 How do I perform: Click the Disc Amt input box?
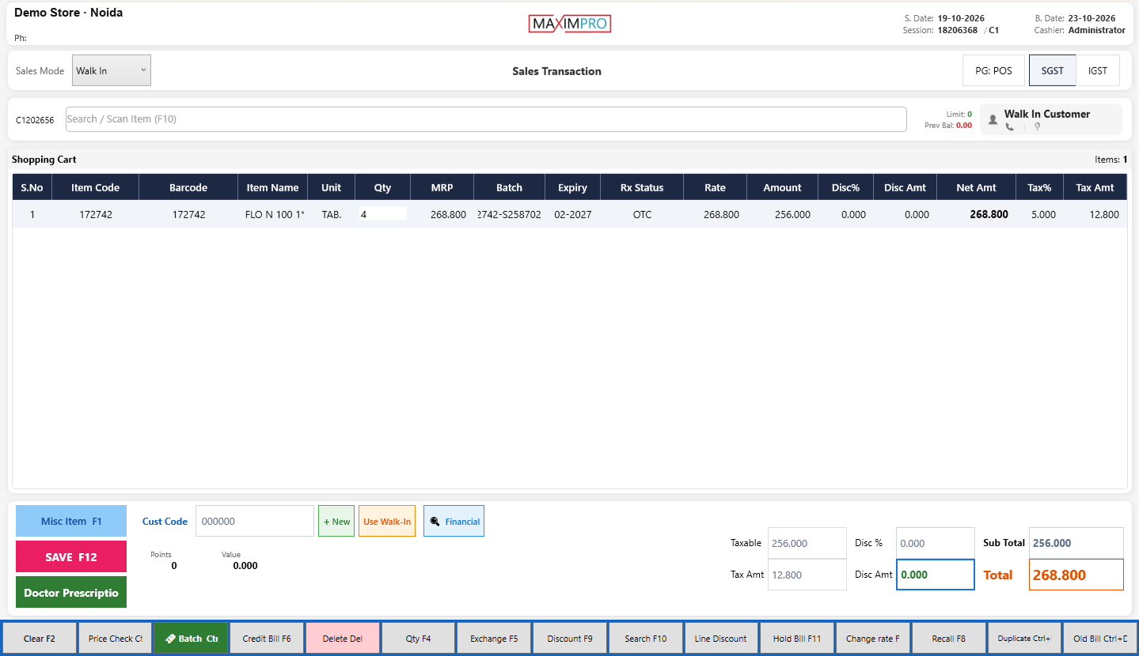coord(936,575)
